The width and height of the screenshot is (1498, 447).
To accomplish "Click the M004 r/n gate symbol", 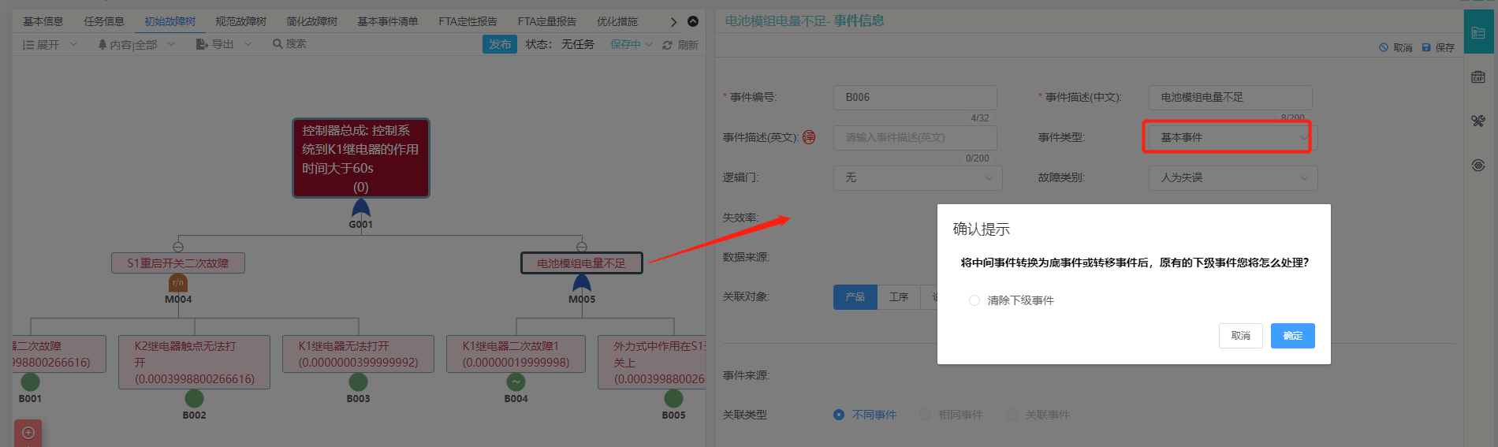I will click(178, 283).
